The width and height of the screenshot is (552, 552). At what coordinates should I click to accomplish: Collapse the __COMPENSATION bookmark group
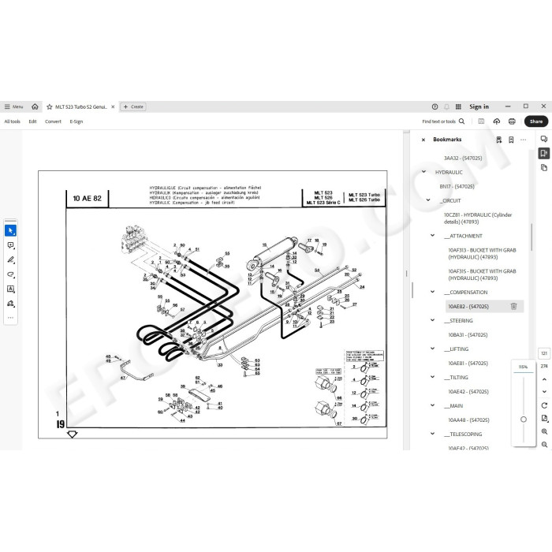pyautogui.click(x=433, y=292)
